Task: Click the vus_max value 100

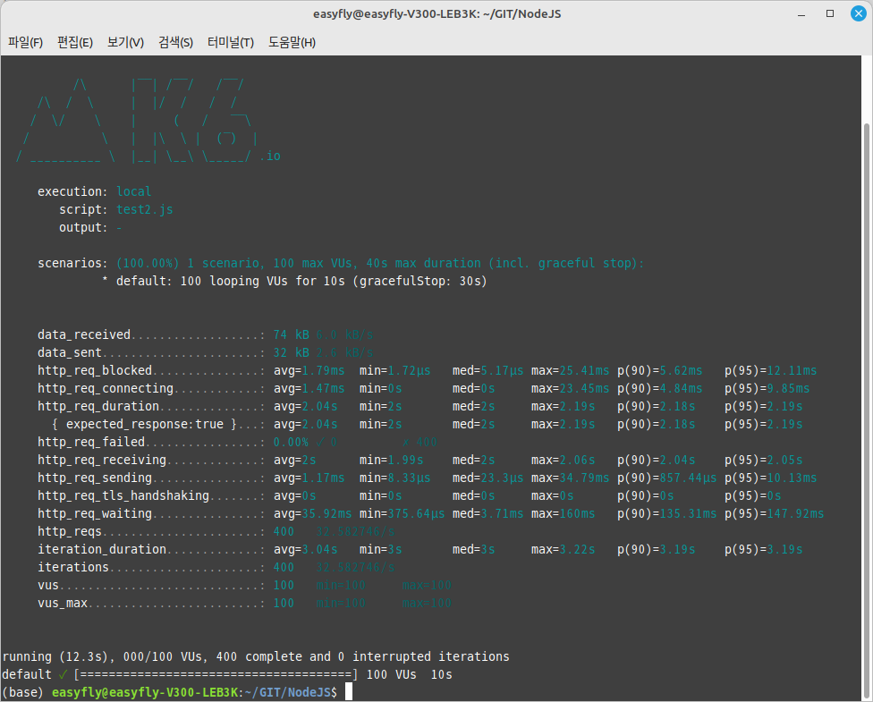Action: [284, 603]
